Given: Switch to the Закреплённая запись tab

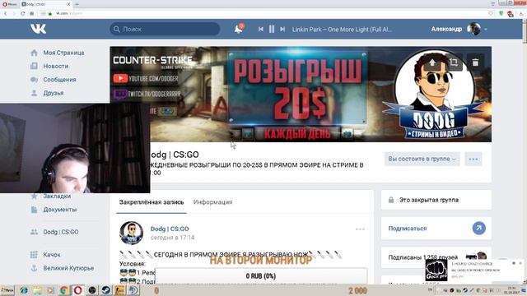Looking at the screenshot, I should 152,202.
